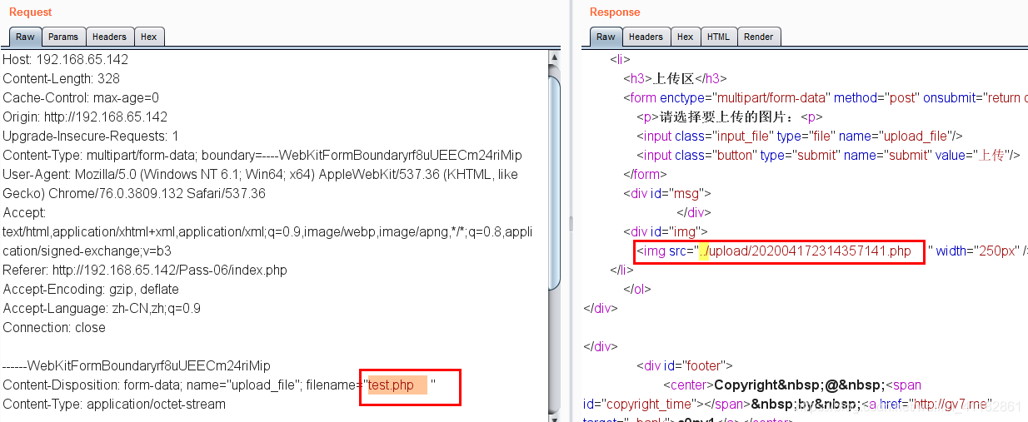The image size is (1028, 422).
Task: Click the request pane scrollbar thumb
Action: 555,183
